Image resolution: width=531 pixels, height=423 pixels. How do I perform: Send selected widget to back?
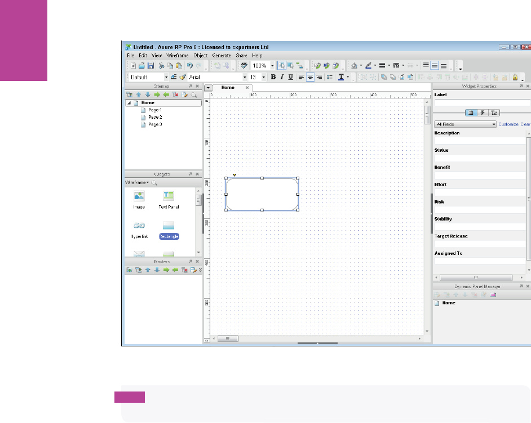coord(392,77)
